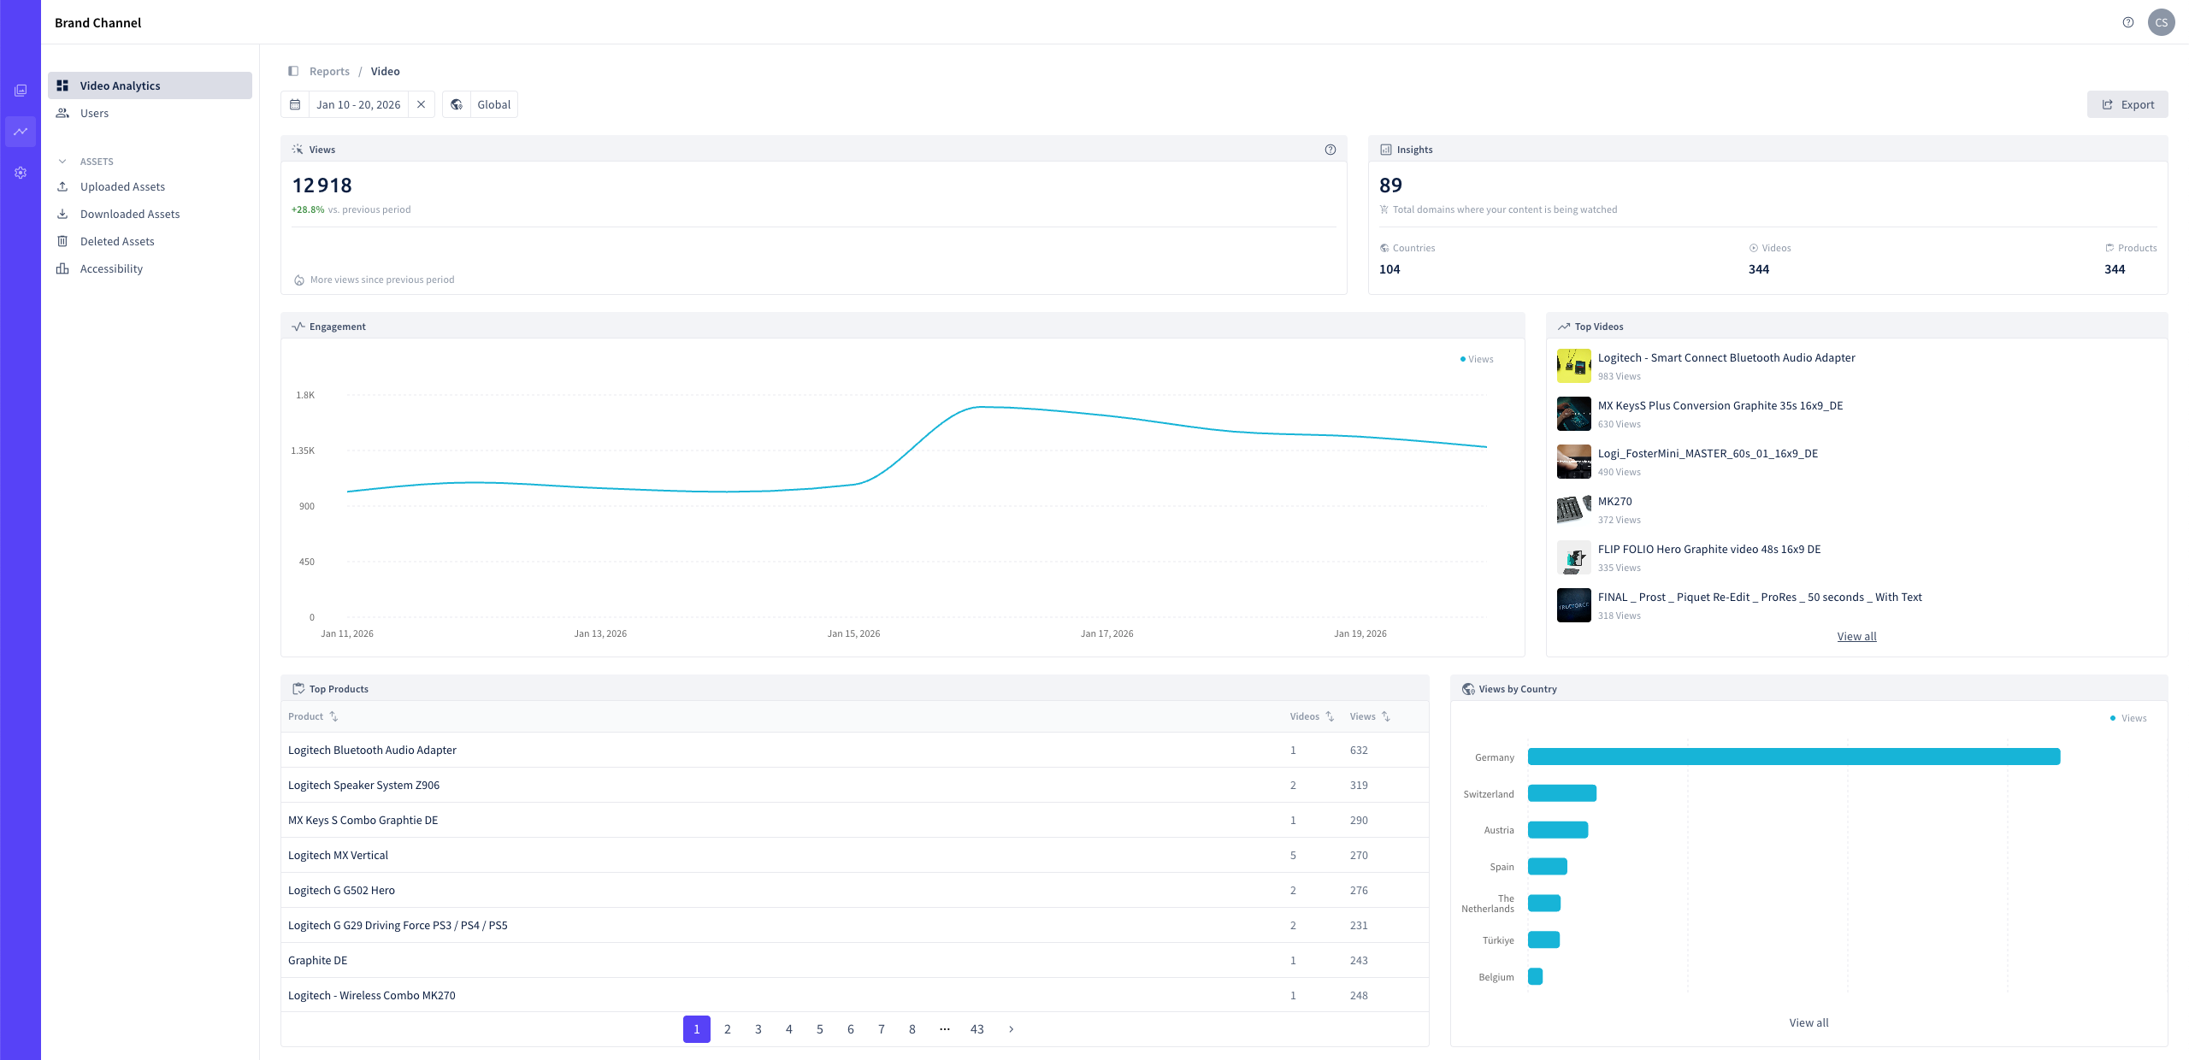Viewport: 2189px width, 1060px height.
Task: Toggle sidebar panel icon beside Reports breadcrumb
Action: 293,71
